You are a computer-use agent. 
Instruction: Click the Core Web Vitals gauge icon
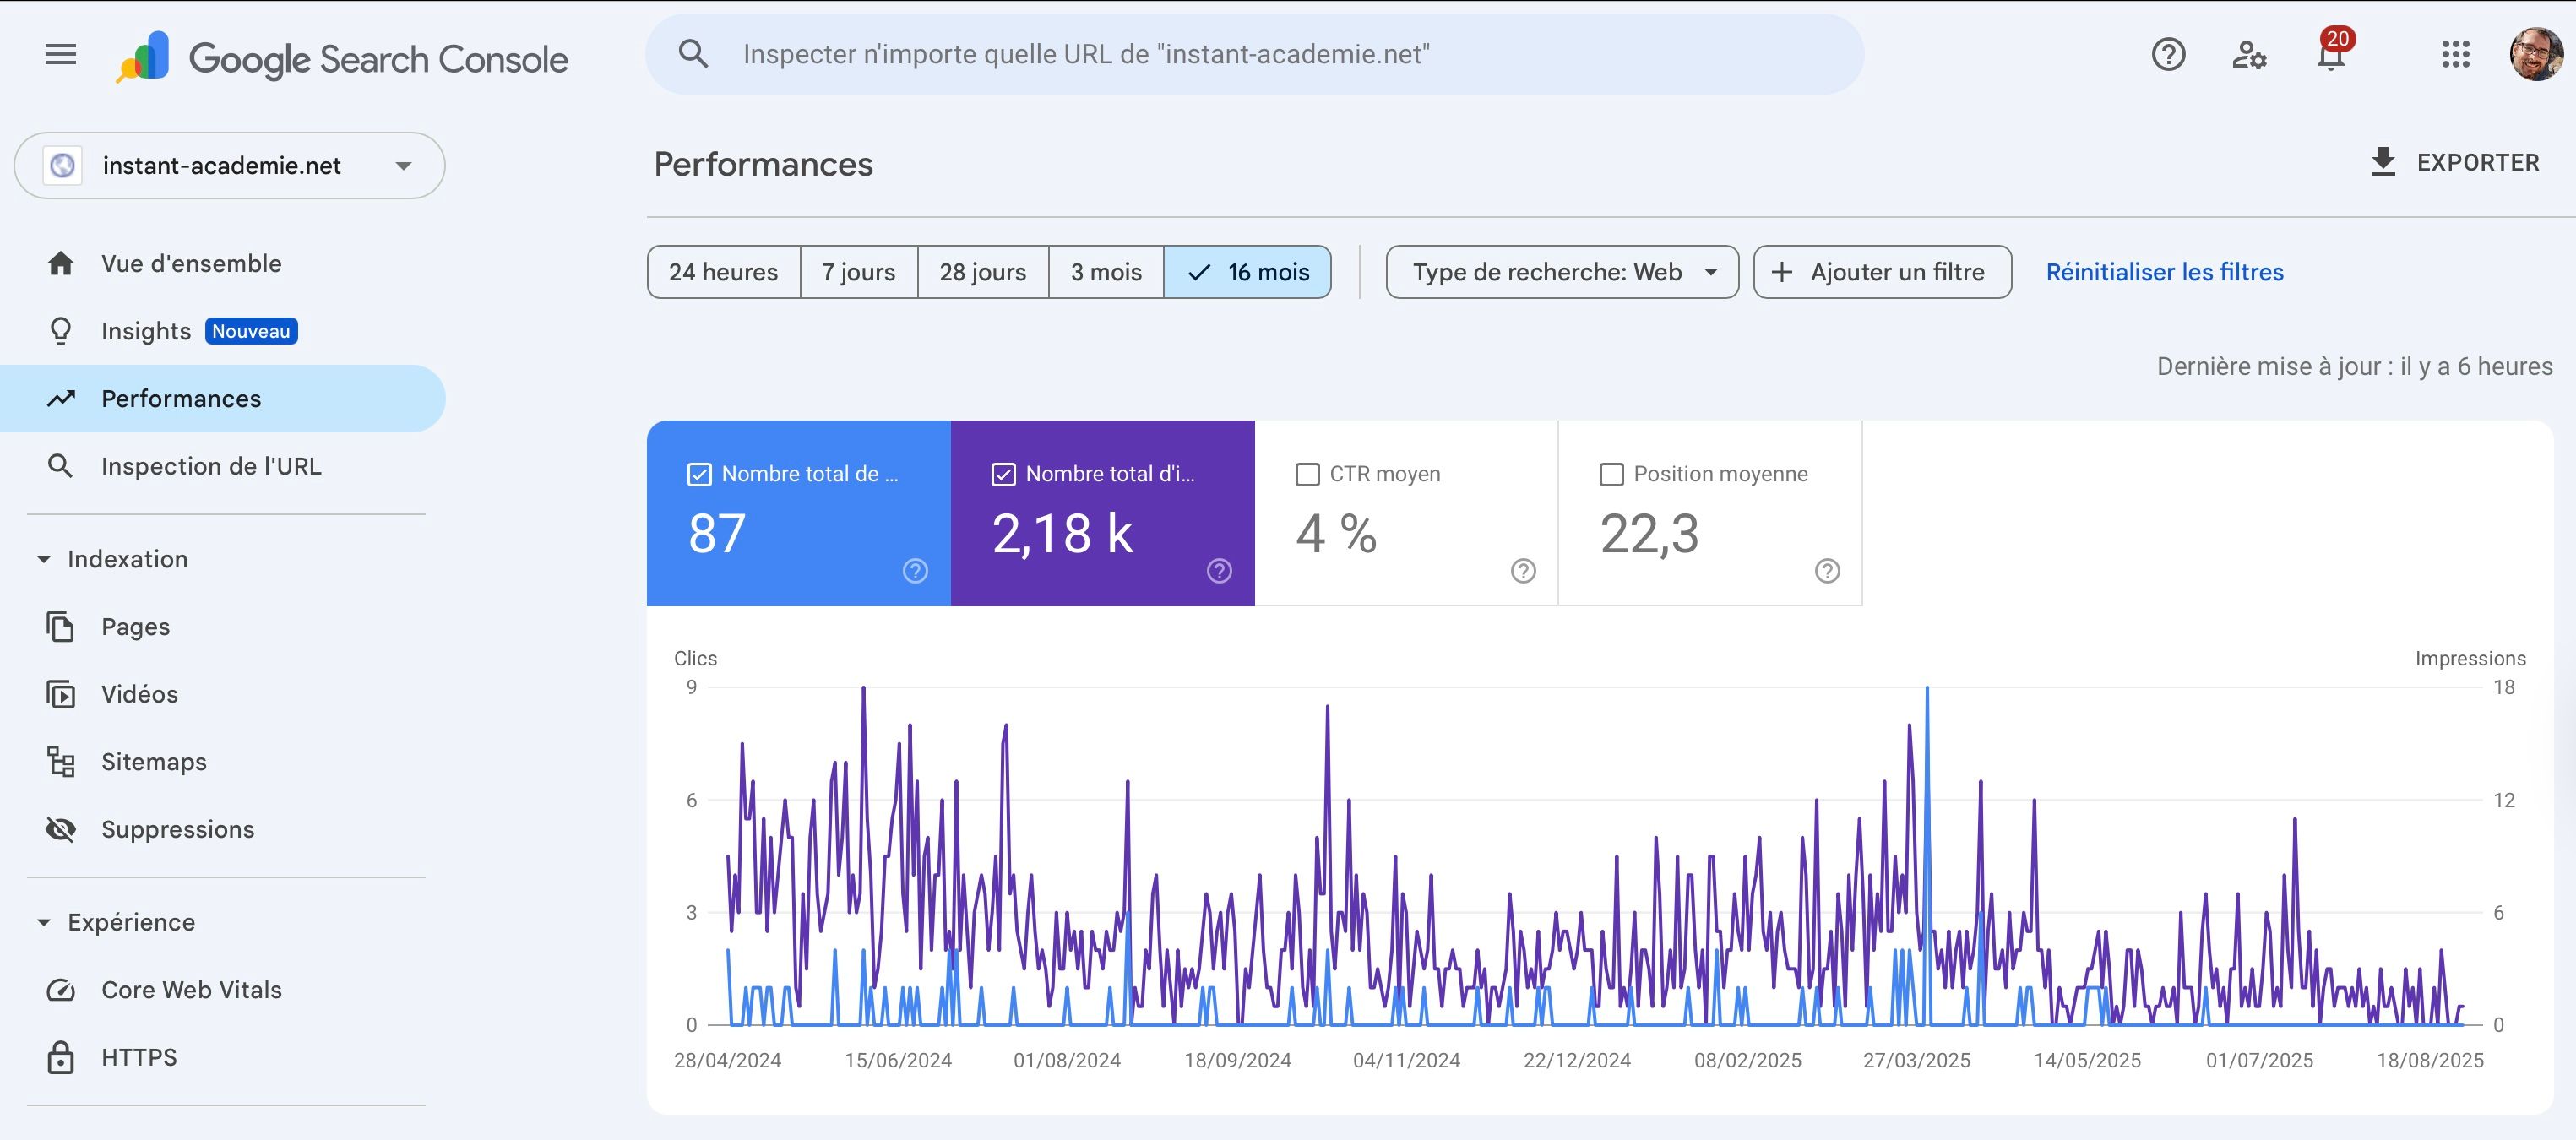61,990
